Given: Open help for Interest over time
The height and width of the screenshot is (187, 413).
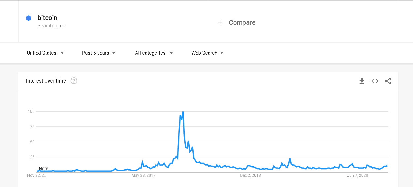Looking at the screenshot, I should pyautogui.click(x=74, y=81).
